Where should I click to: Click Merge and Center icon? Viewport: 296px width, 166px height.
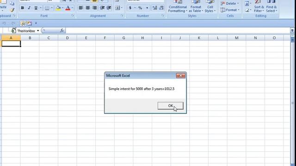coord(117,8)
